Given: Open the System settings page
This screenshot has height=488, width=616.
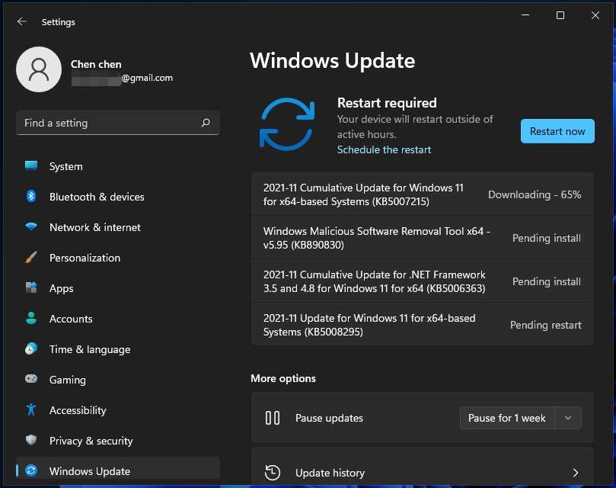Looking at the screenshot, I should tap(118, 166).
